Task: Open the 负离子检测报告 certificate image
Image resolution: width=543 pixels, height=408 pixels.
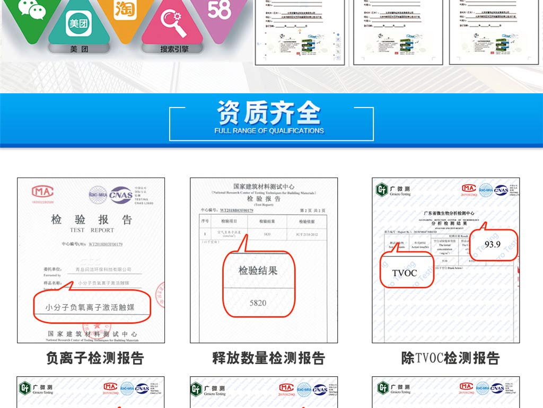Action: [x=91, y=260]
